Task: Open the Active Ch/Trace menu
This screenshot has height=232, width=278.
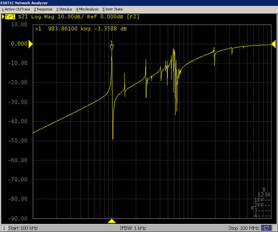Action: tap(16, 9)
